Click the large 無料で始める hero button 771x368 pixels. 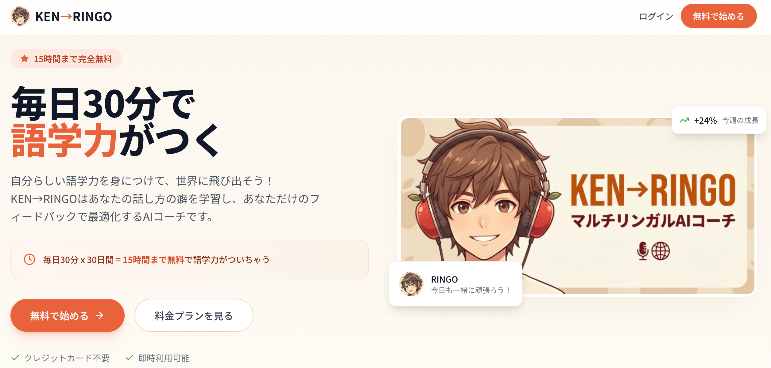click(x=68, y=315)
